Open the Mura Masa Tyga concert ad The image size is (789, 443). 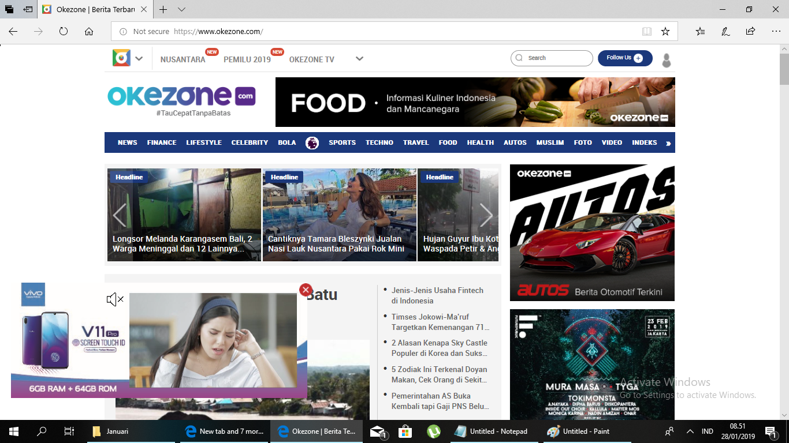592,365
